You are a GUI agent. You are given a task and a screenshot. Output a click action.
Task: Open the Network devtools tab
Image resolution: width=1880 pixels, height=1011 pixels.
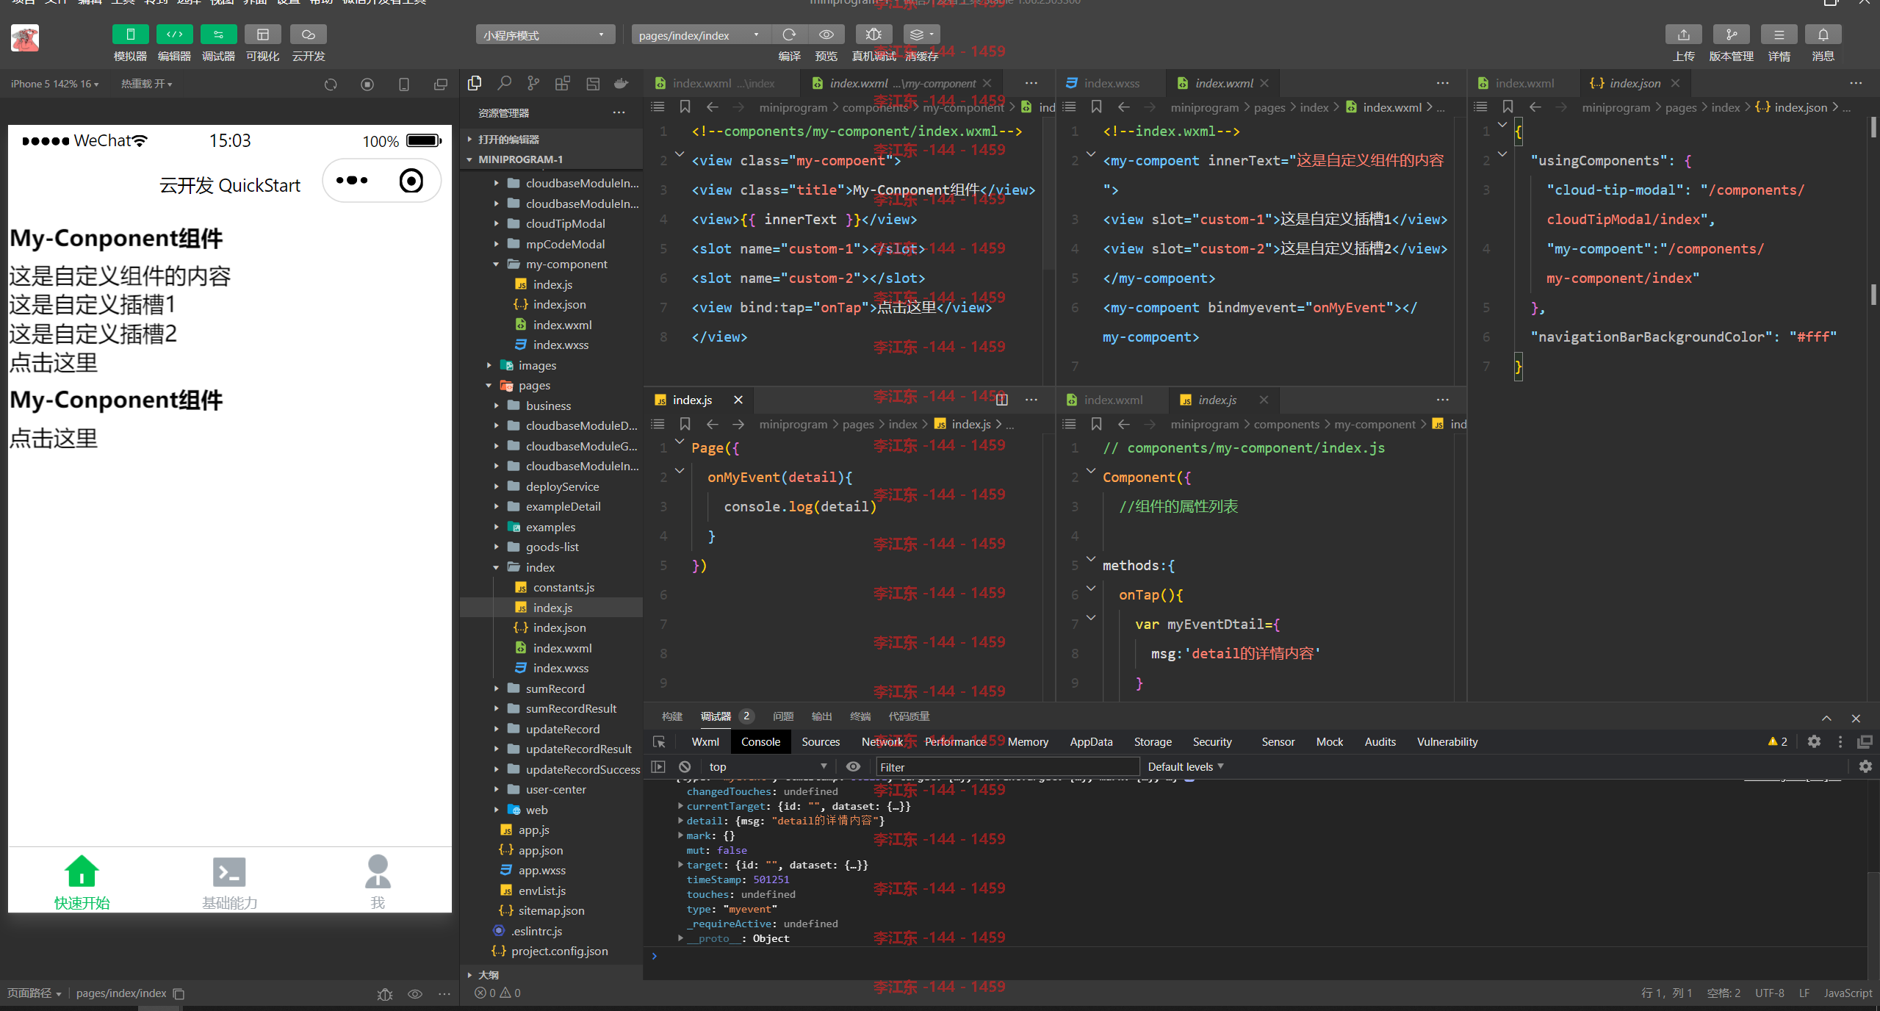click(882, 742)
